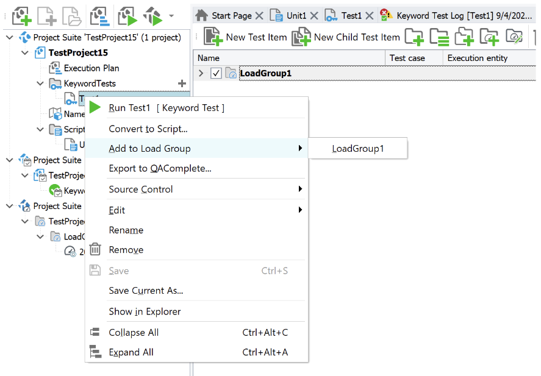Click the New Folder icon in test toolbar
The height and width of the screenshot is (376, 541).
(414, 37)
